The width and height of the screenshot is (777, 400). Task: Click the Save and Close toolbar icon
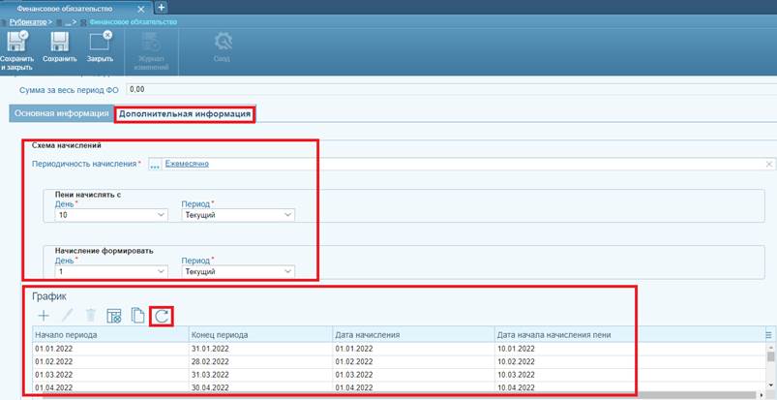[17, 42]
